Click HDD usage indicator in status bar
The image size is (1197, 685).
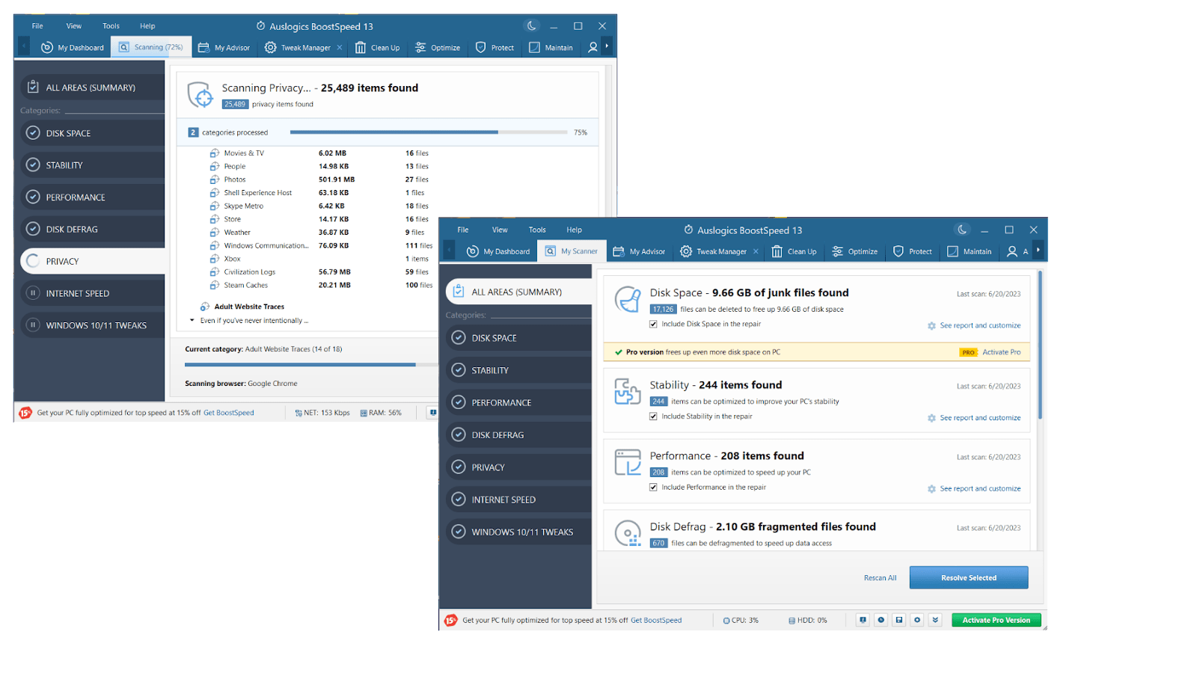[x=807, y=621]
